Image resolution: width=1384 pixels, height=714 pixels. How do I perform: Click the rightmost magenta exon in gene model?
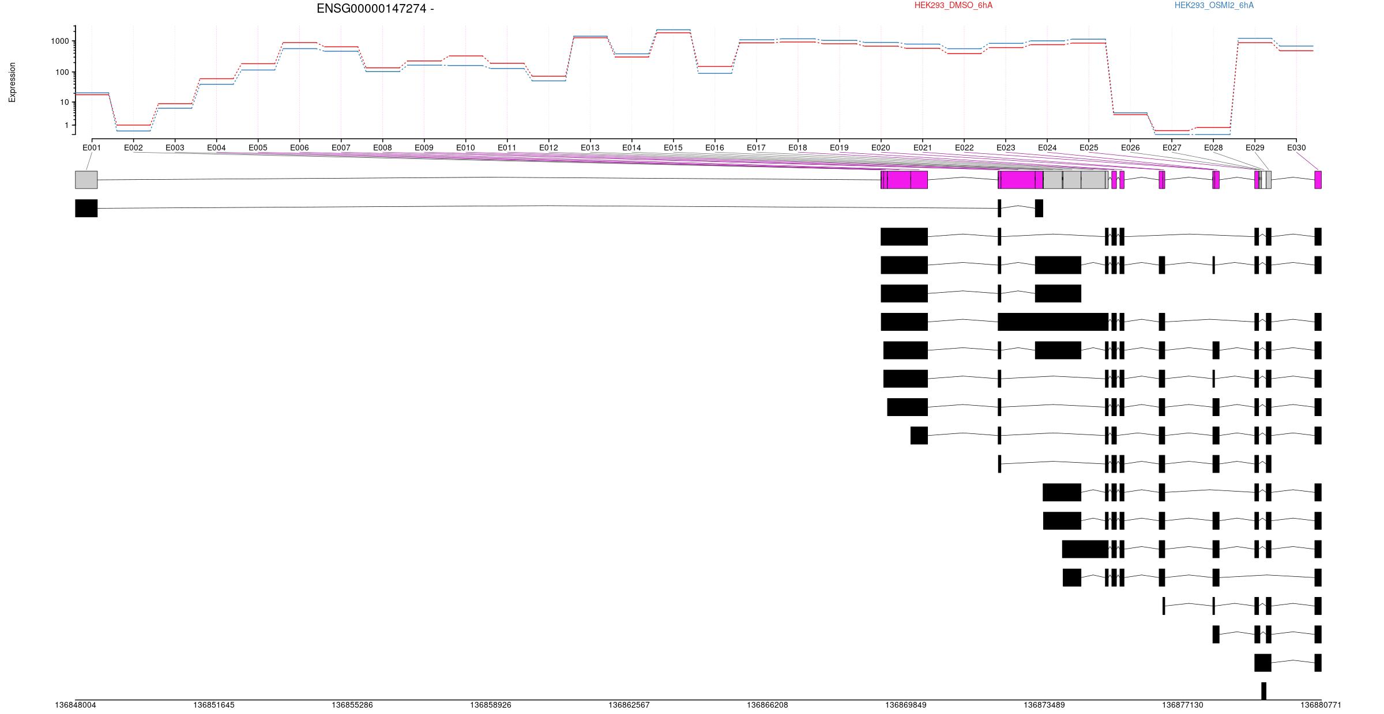pyautogui.click(x=1318, y=180)
